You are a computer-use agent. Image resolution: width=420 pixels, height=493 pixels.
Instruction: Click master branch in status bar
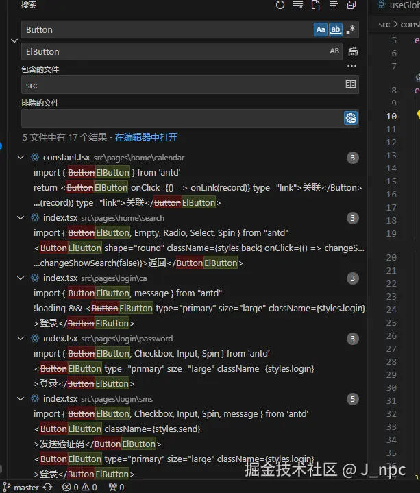[x=21, y=488]
